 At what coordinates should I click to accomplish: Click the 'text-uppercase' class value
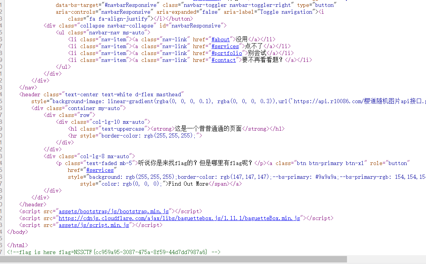point(123,129)
